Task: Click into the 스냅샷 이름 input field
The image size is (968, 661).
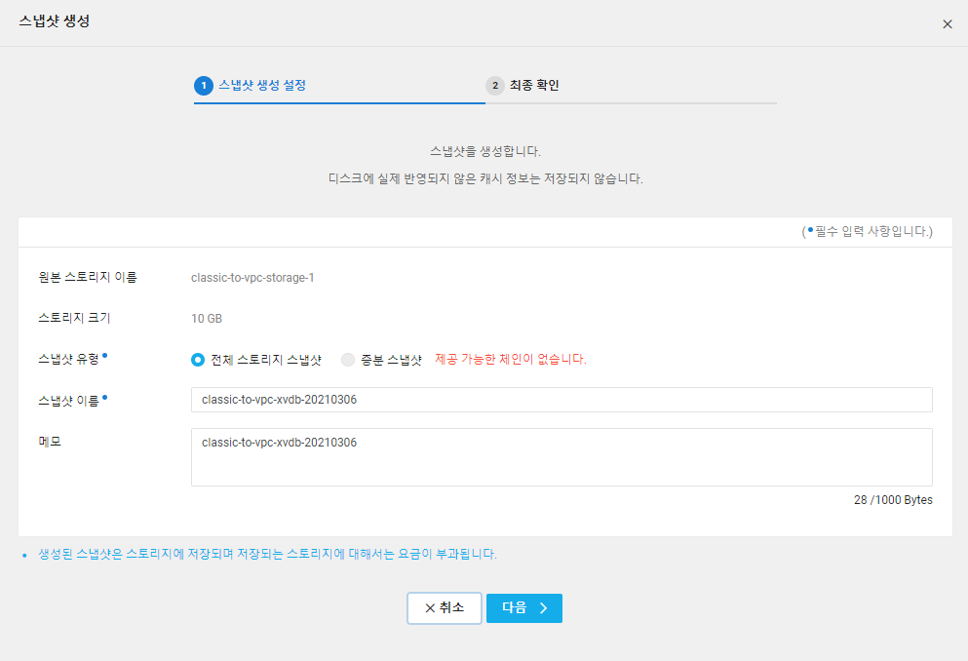Action: point(561,400)
